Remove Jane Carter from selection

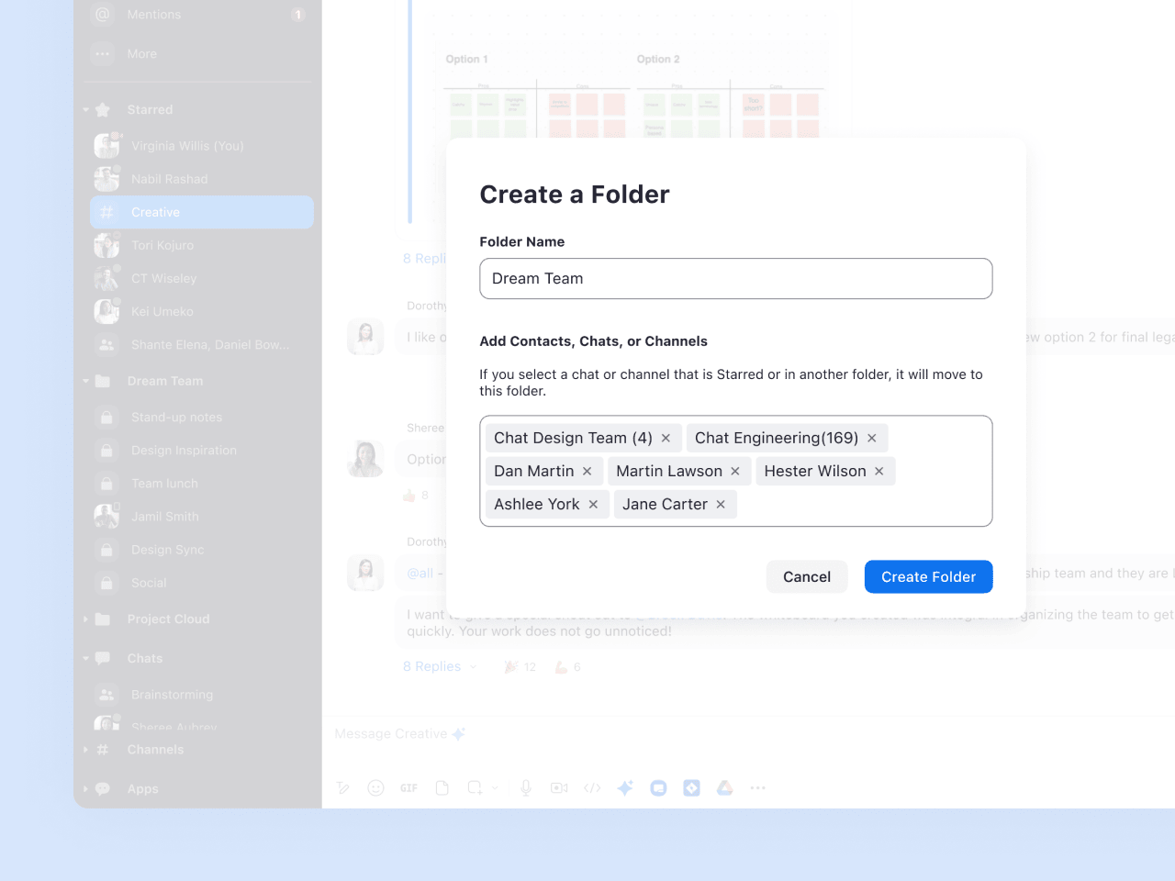[721, 505]
